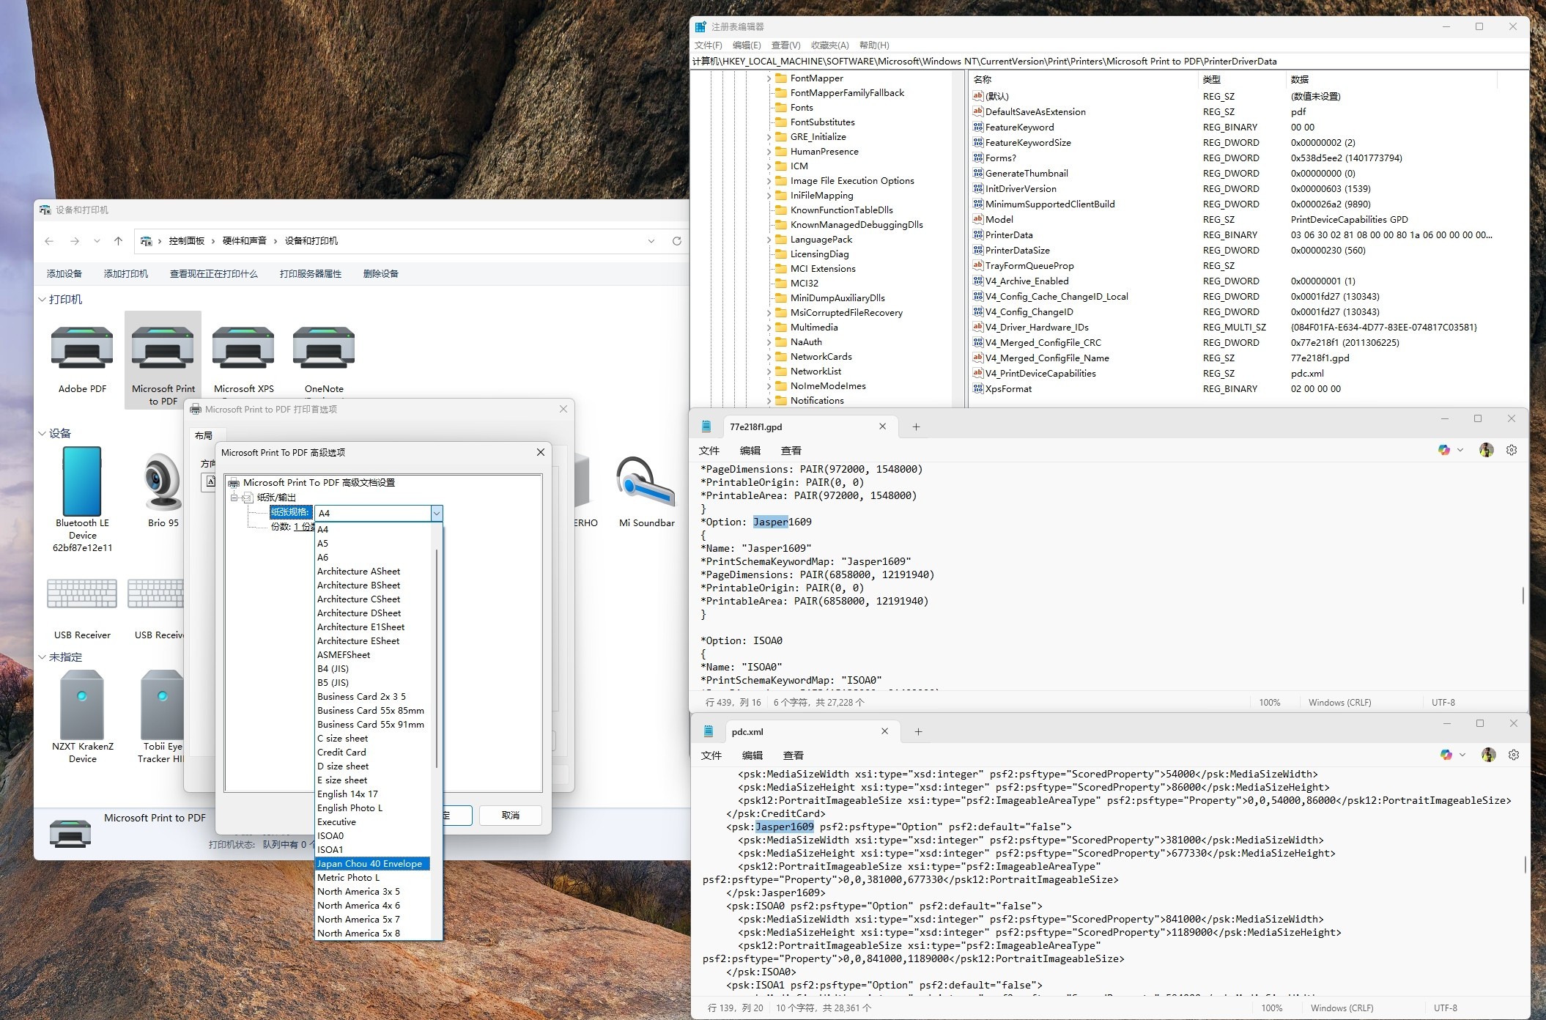Expand LanguagePack registry key
The image size is (1546, 1020).
769,240
